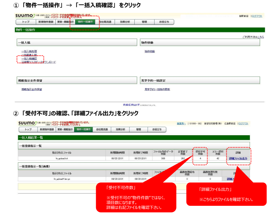Screen dimensions: 275x218
Task: Click the ファイル内のデータ件数 header in 一括登録指示一覧
Action: click(163, 153)
